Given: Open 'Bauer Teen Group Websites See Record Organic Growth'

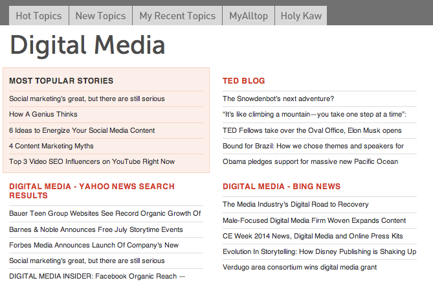Looking at the screenshot, I should tap(105, 213).
